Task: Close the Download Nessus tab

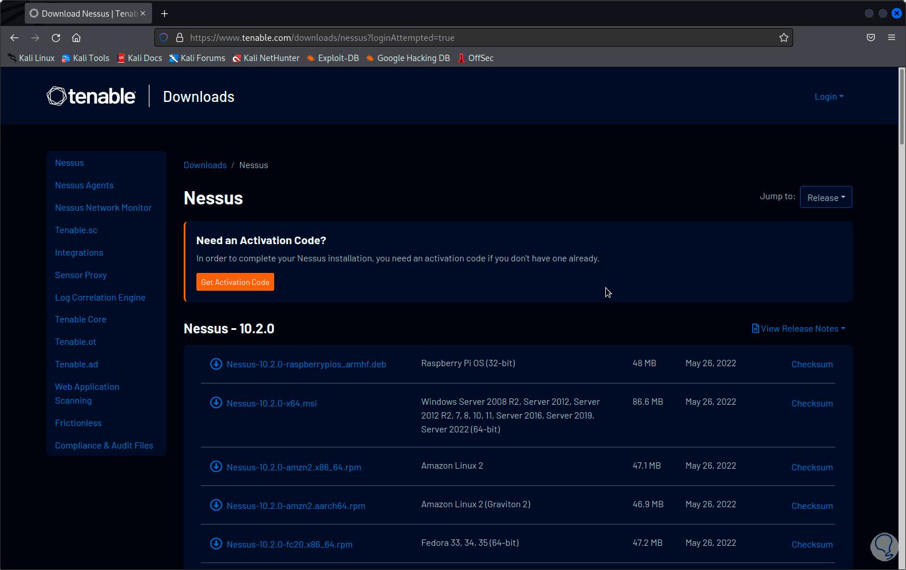Action: (143, 13)
